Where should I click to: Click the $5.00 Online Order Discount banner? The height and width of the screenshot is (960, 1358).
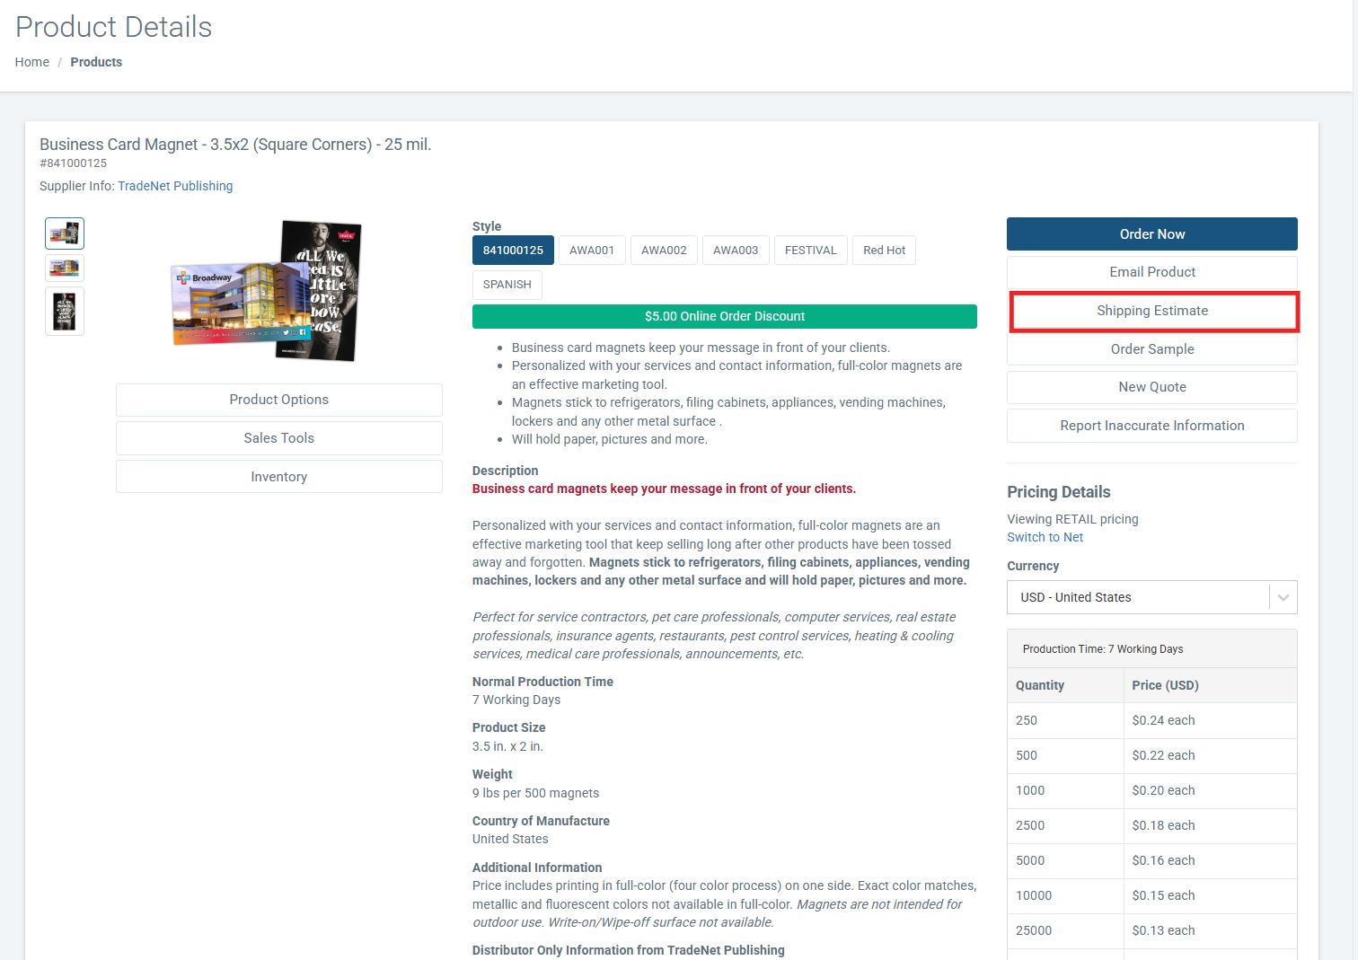pyautogui.click(x=725, y=316)
